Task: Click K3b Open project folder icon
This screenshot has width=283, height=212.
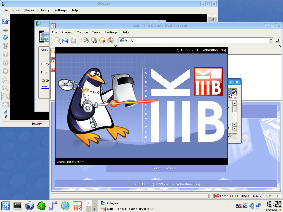Action: pos(65,40)
